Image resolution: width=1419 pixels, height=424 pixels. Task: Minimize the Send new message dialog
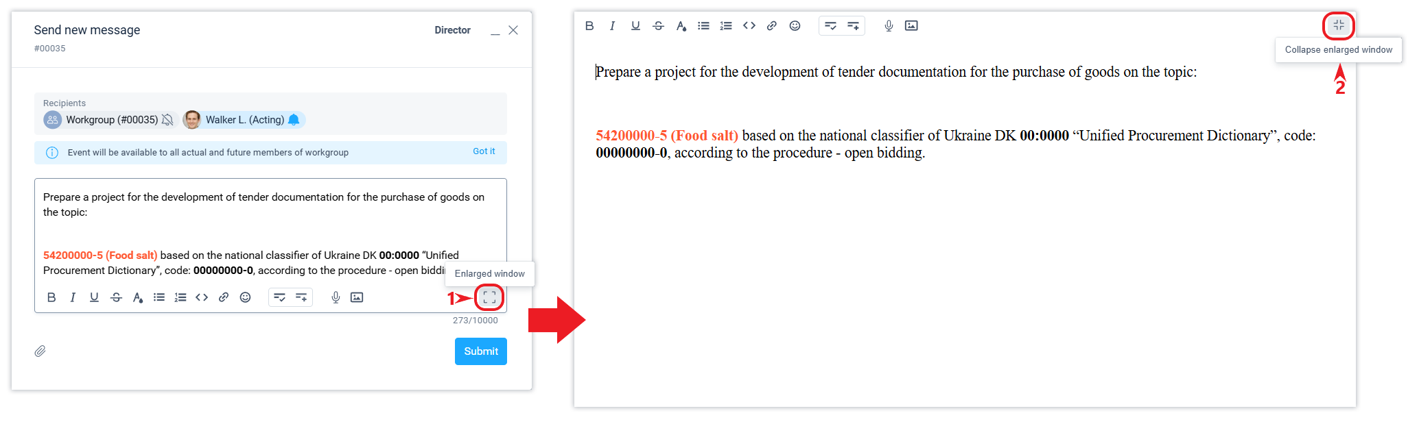(495, 32)
